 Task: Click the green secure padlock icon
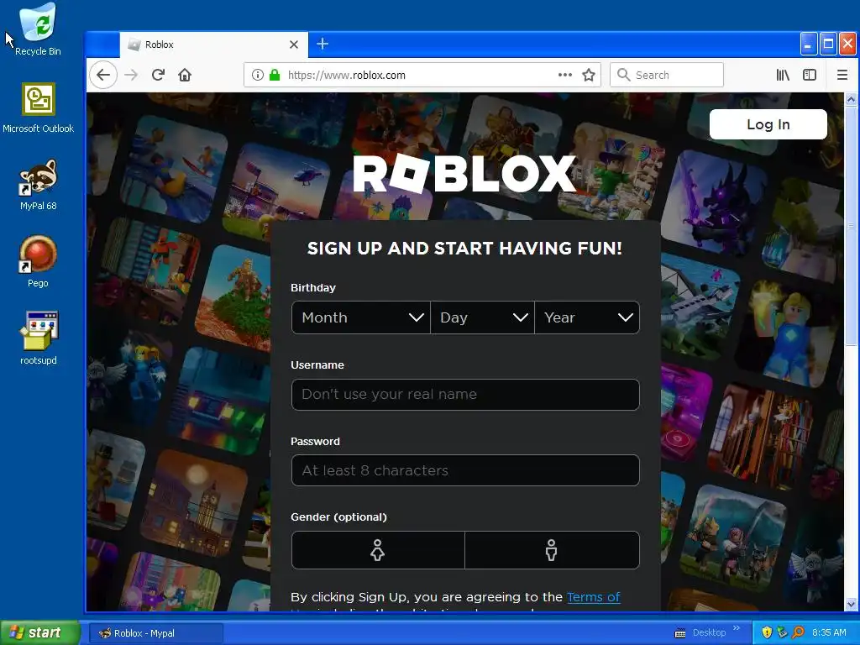[x=275, y=75]
